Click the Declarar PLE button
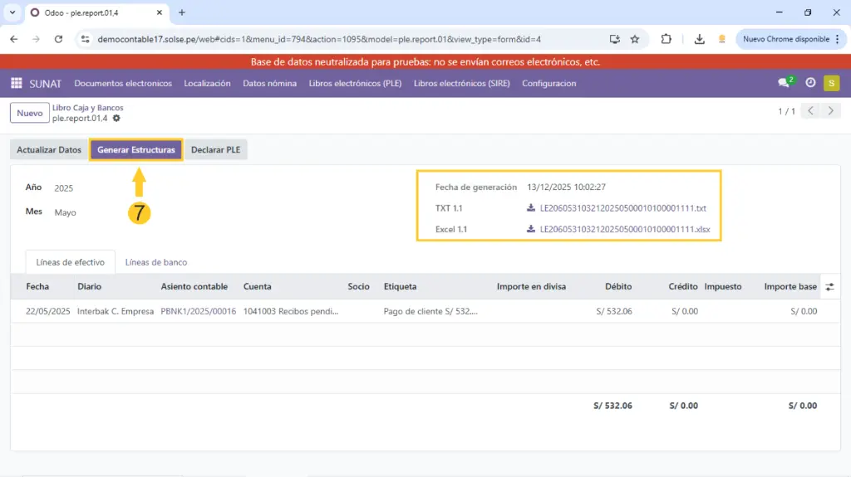 (215, 150)
